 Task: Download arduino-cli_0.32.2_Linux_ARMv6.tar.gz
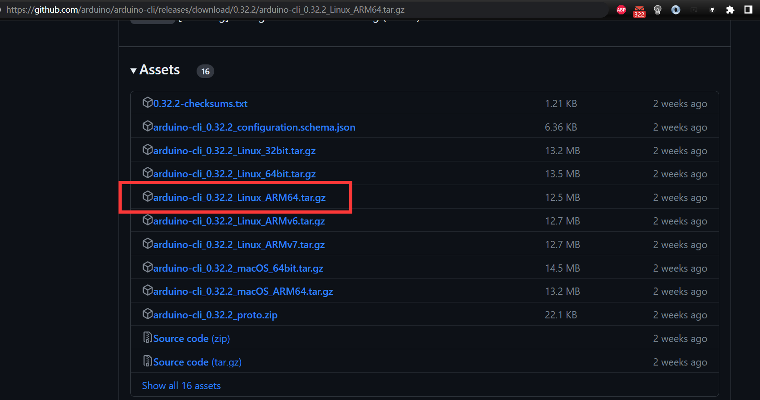239,221
